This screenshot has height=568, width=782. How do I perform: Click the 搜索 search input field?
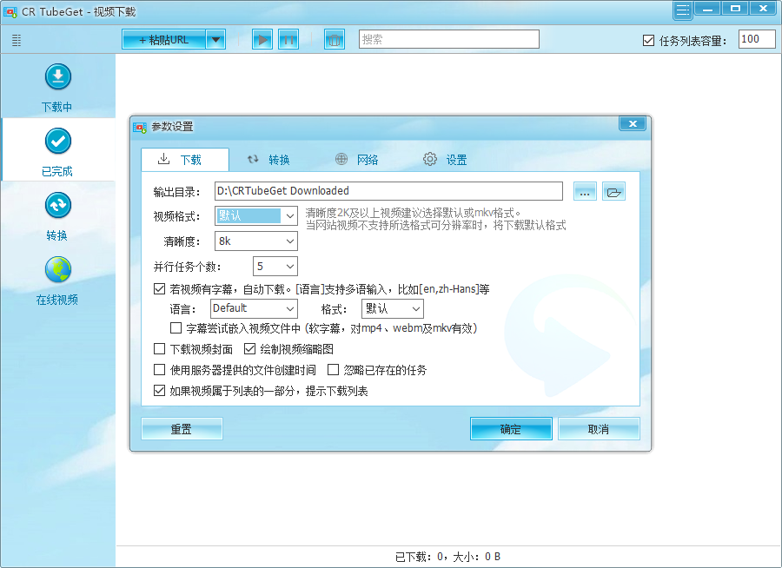tap(448, 39)
